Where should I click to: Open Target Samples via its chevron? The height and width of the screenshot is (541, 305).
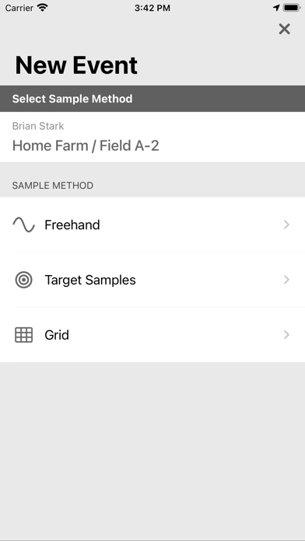(286, 280)
